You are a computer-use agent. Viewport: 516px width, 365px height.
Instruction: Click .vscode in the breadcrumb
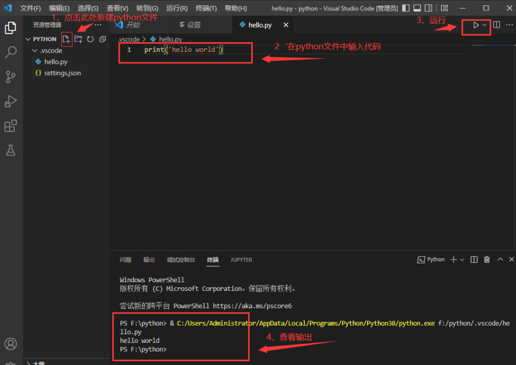(129, 39)
